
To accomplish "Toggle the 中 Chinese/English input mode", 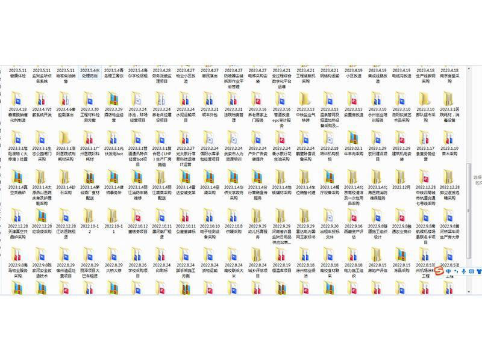I will tap(449, 273).
